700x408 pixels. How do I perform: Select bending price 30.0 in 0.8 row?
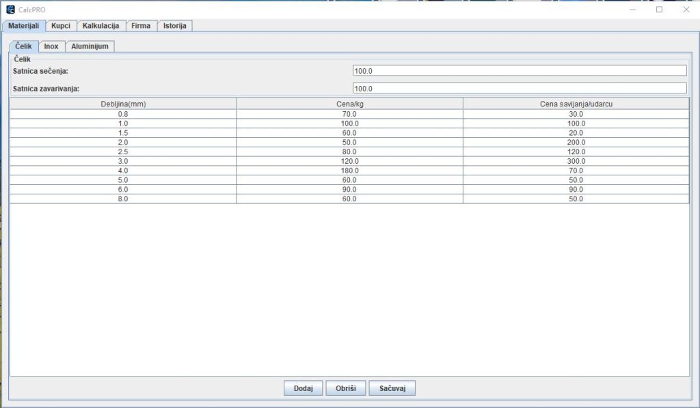(x=576, y=114)
